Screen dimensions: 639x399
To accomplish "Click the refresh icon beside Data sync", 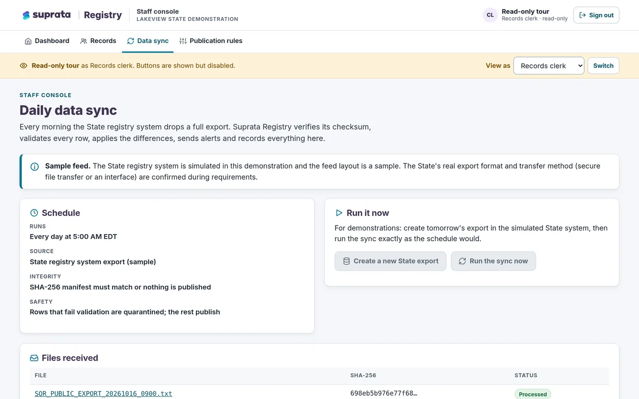I will pos(130,41).
